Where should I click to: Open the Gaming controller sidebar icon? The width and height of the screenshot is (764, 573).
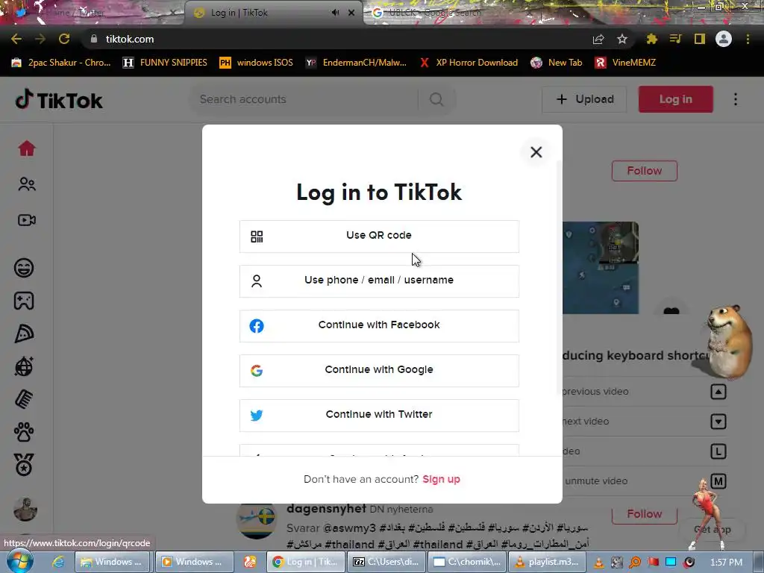[x=24, y=301]
